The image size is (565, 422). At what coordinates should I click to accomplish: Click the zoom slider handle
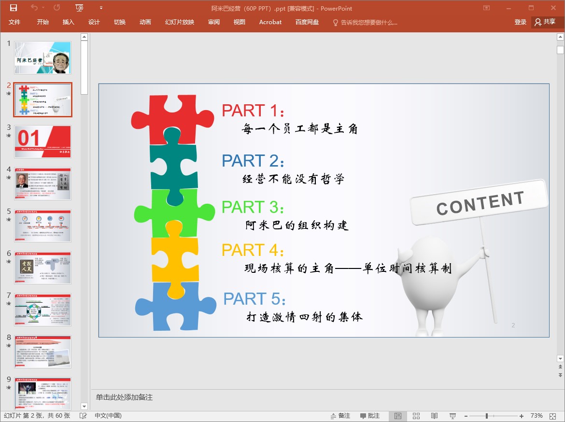coord(487,416)
